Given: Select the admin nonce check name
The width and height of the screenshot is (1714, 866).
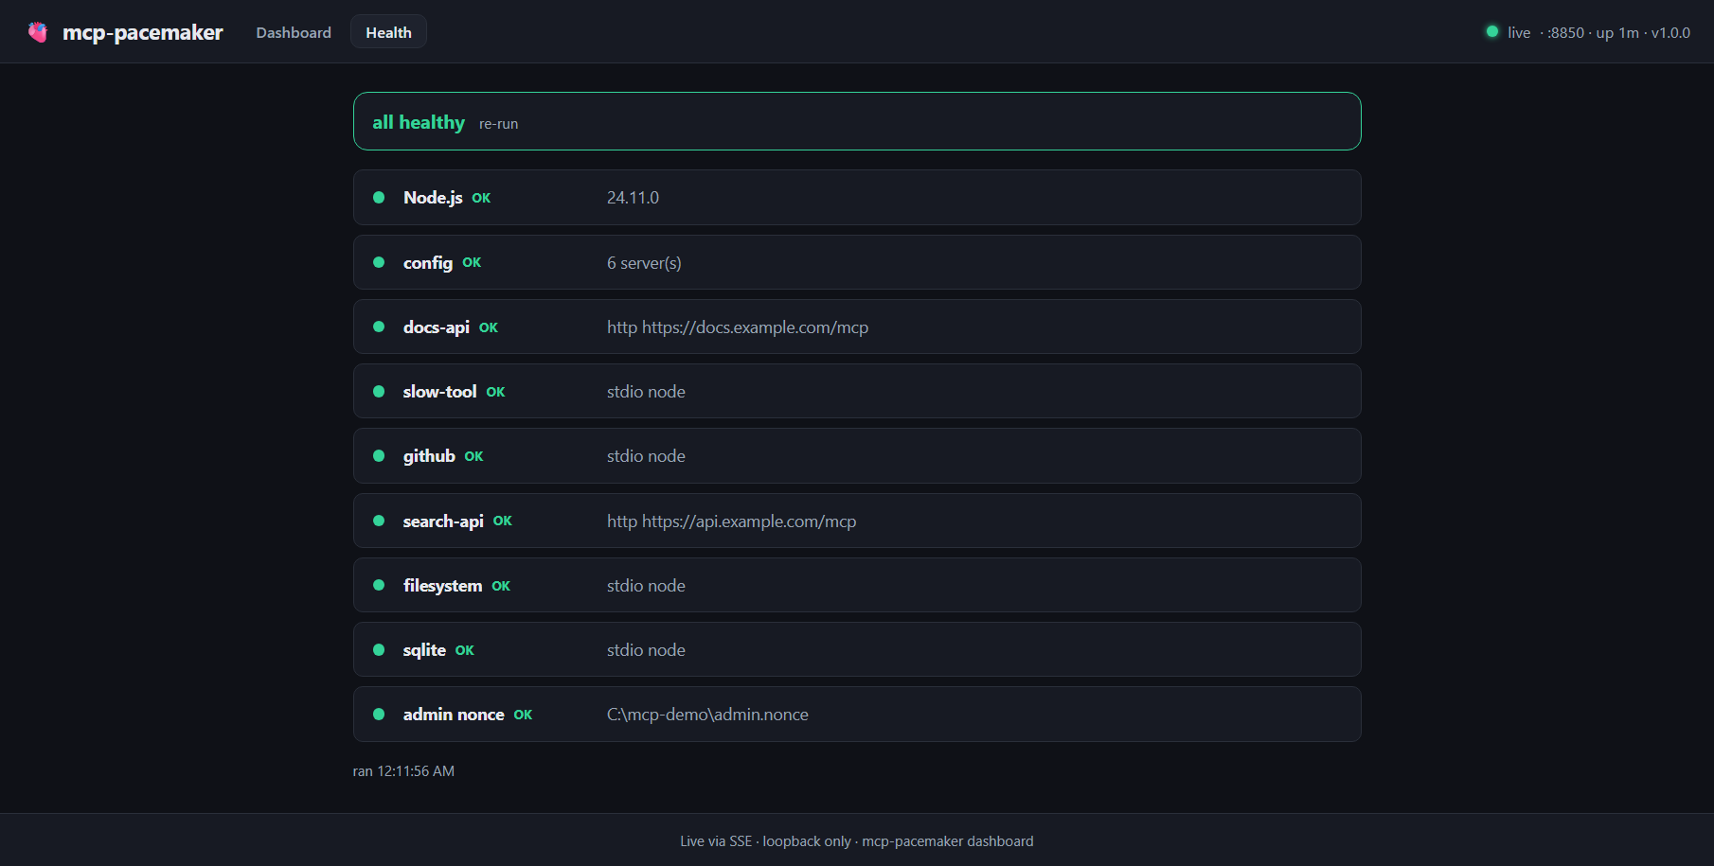Looking at the screenshot, I should click(454, 714).
